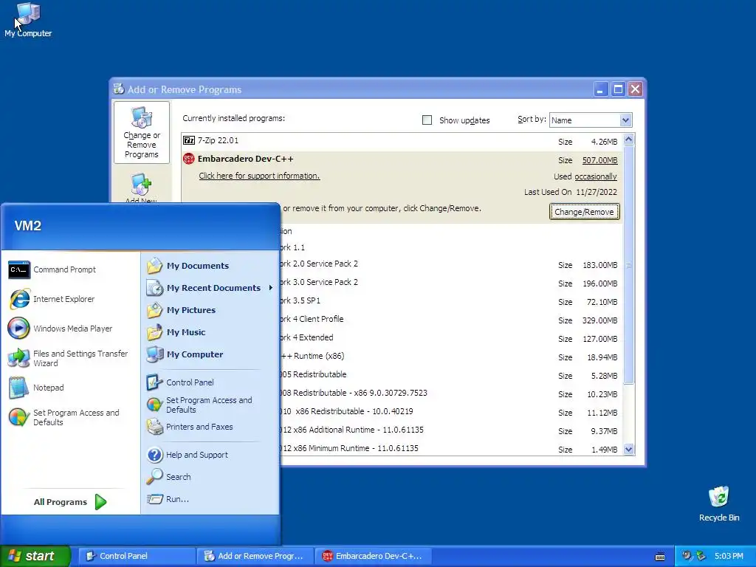756x567 pixels.
Task: Select the 4 Extended program row
Action: tap(451, 338)
